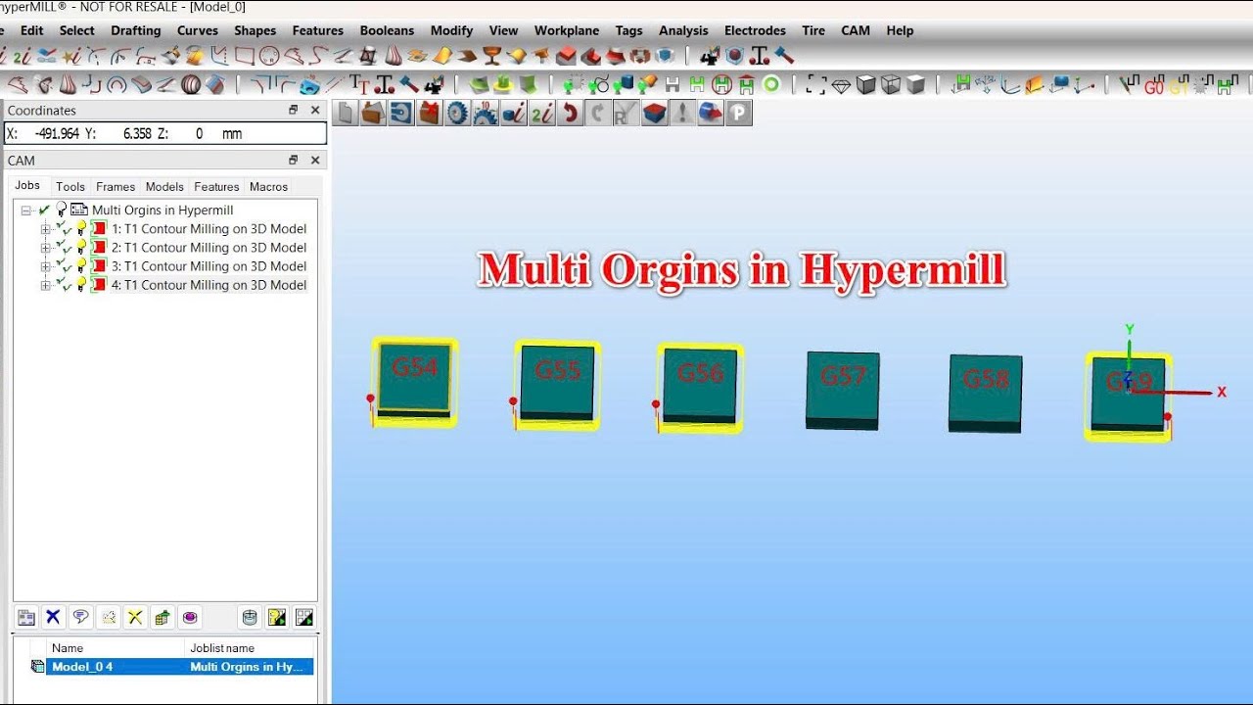Click the coordinates X Y Z readout field

pos(165,133)
